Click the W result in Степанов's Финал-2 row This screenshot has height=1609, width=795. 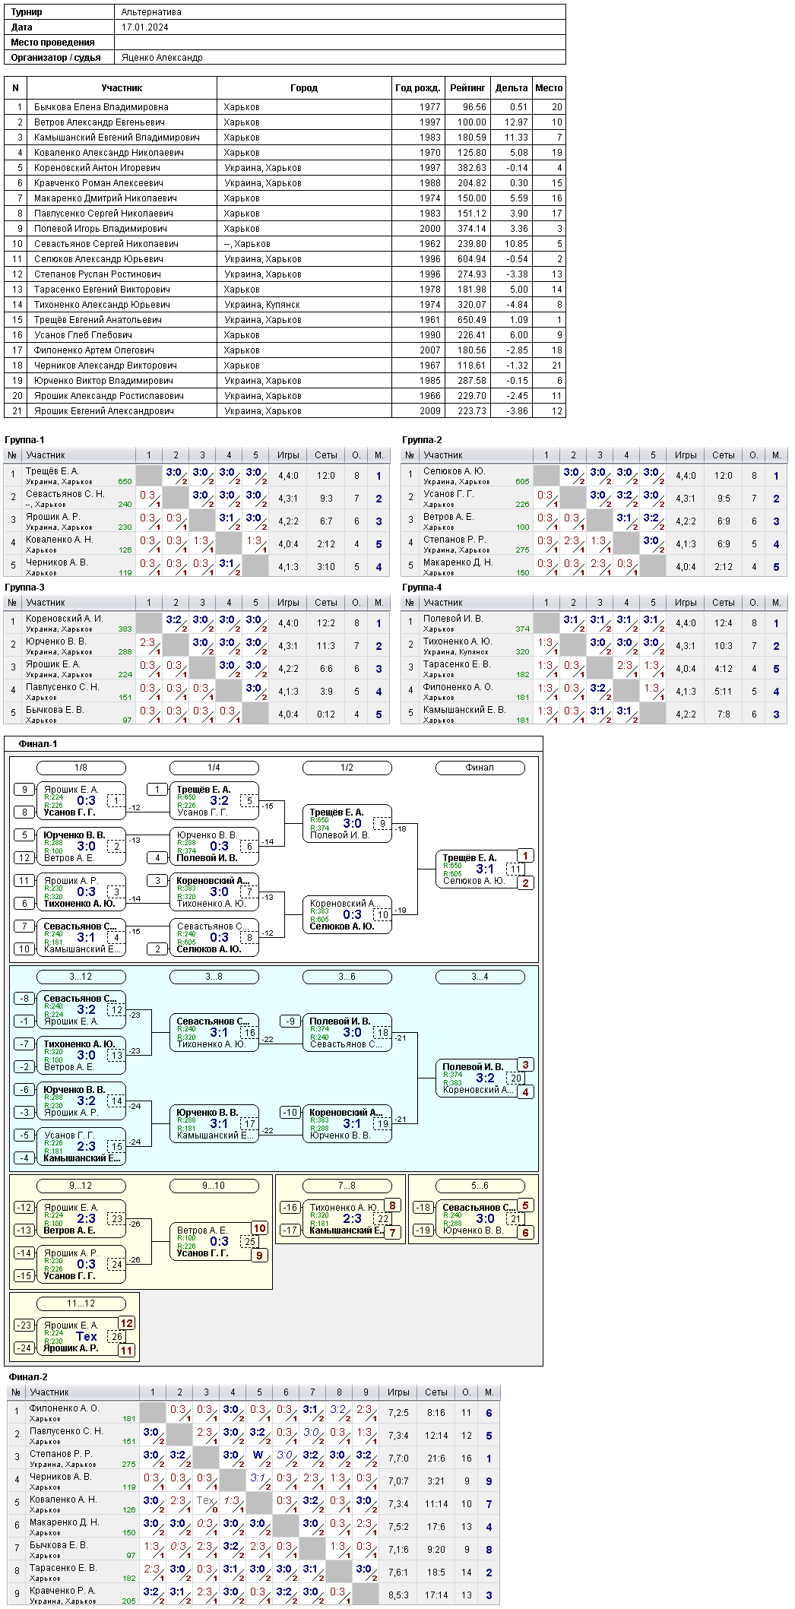click(x=258, y=1455)
